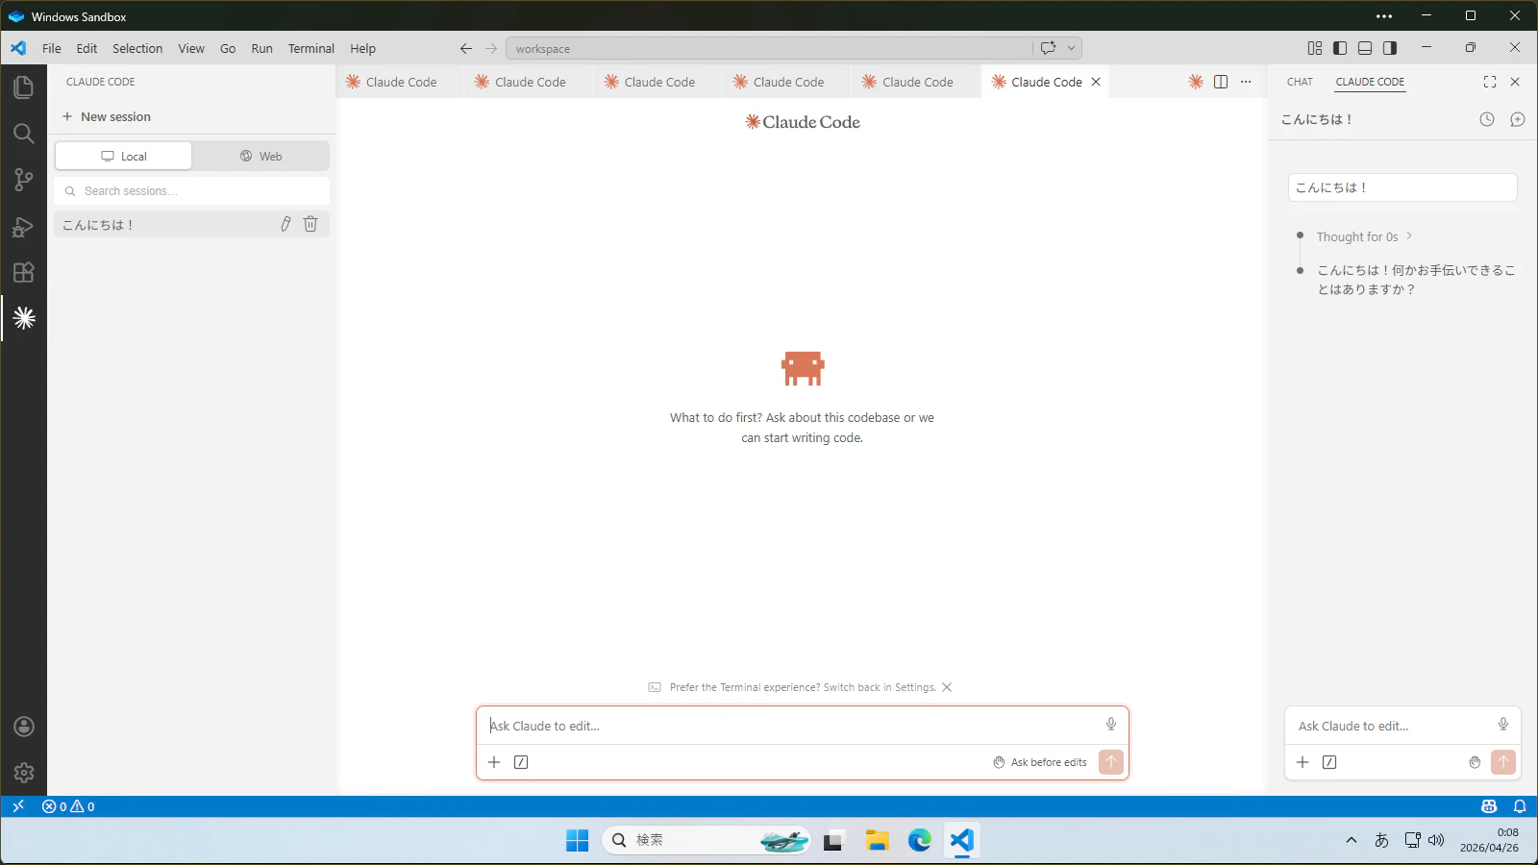This screenshot has height=865, width=1538.
Task: Open the Selection menu
Action: 137,48
